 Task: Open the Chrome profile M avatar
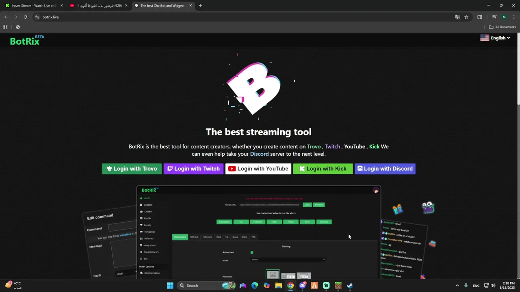(504, 17)
